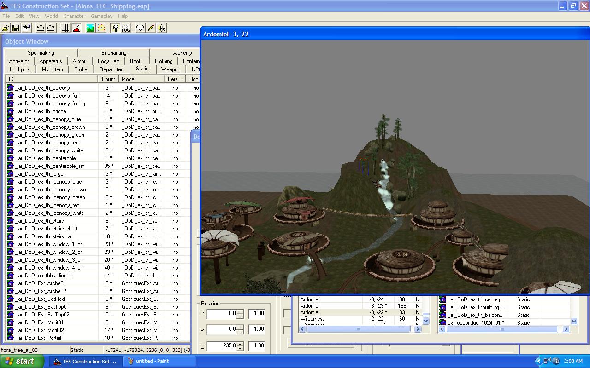Switch to the Enchanting tab
This screenshot has height=368, width=590.
coord(113,53)
